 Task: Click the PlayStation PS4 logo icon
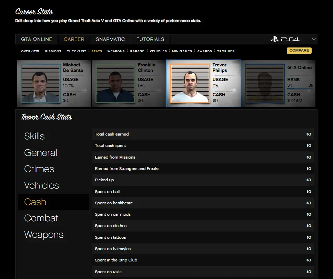pyautogui.click(x=285, y=39)
